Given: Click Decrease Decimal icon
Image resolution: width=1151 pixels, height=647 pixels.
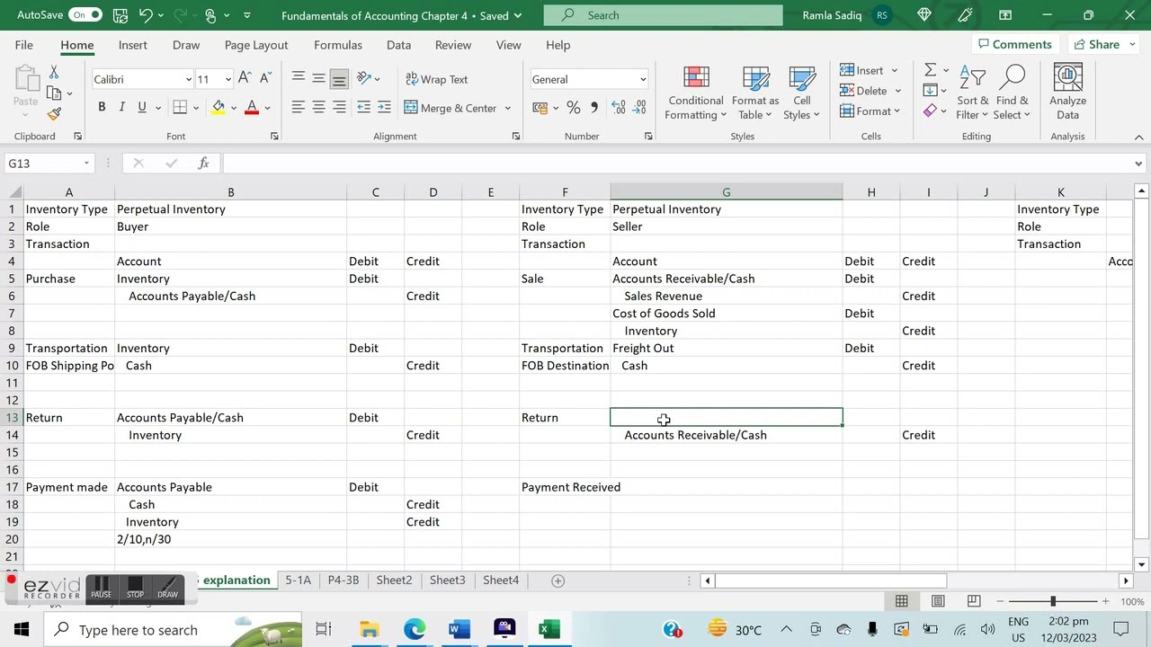Looking at the screenshot, I should click(640, 108).
